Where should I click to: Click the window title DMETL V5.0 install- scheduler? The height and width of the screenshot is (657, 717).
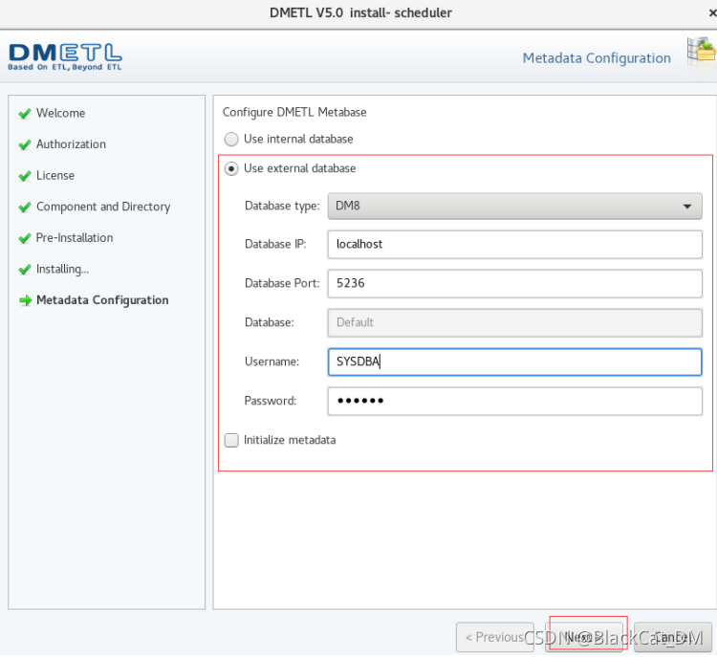click(x=360, y=12)
